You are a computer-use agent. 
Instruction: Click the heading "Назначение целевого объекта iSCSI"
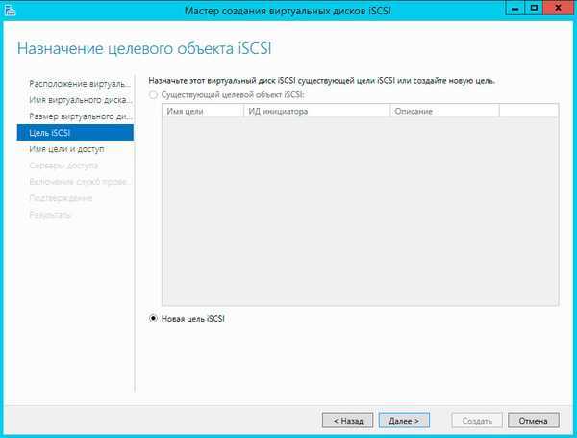[144, 49]
